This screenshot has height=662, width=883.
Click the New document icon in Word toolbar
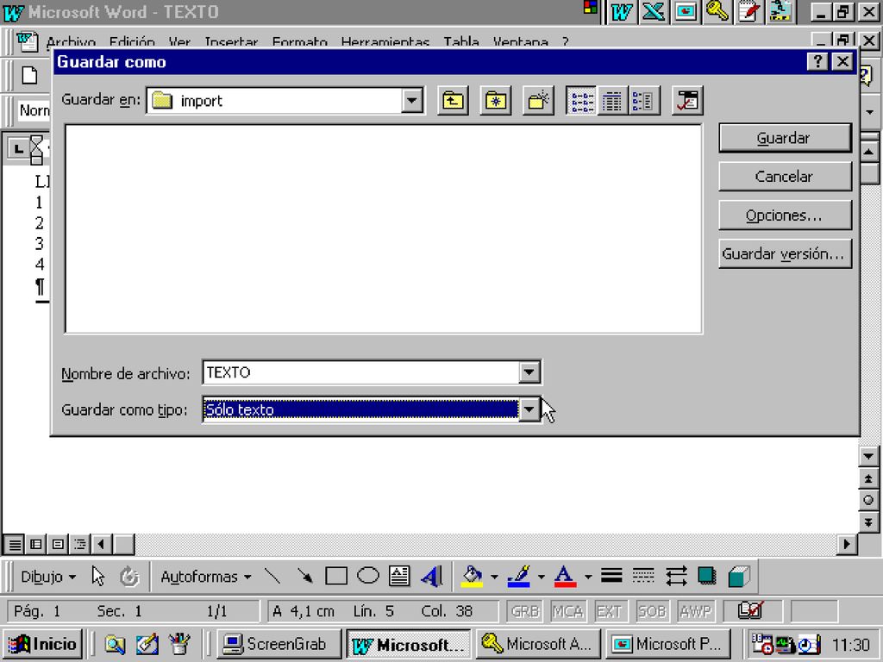tap(29, 75)
